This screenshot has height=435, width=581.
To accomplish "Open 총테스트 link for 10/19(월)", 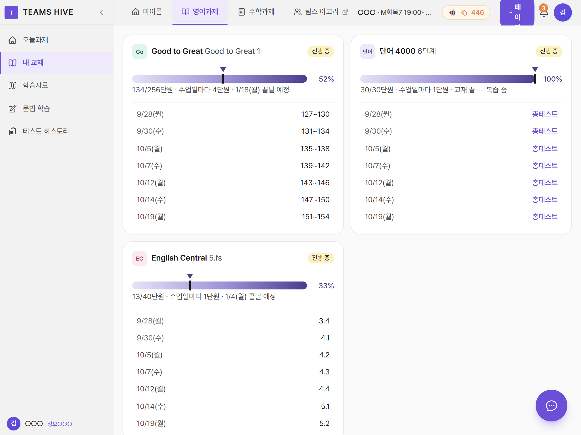I will click(x=545, y=217).
